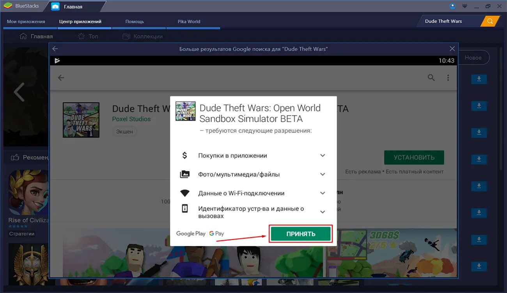Open the Главная home navigation item
The height and width of the screenshot is (293, 507).
[36, 36]
